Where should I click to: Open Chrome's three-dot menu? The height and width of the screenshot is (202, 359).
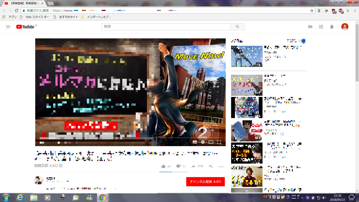pyautogui.click(x=355, y=11)
